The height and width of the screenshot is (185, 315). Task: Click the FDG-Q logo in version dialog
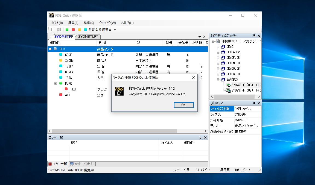click(119, 91)
